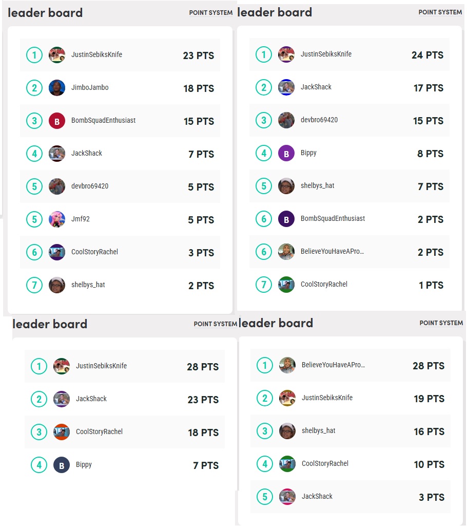Click JimboJambo's profile avatar
The width and height of the screenshot is (467, 526).
pos(57,88)
